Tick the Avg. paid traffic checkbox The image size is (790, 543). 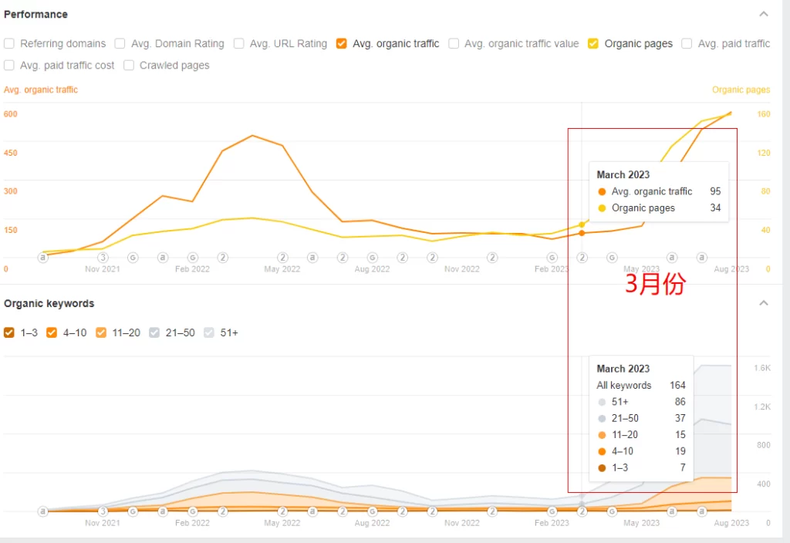pos(687,44)
